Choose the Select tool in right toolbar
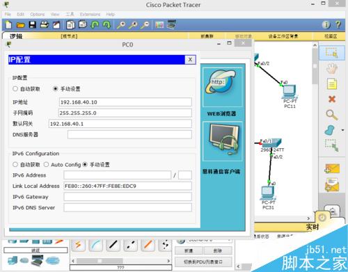The height and width of the screenshot is (272, 348). click(332, 53)
